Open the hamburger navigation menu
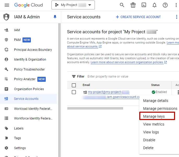179x157 pixels. tap(7, 5)
